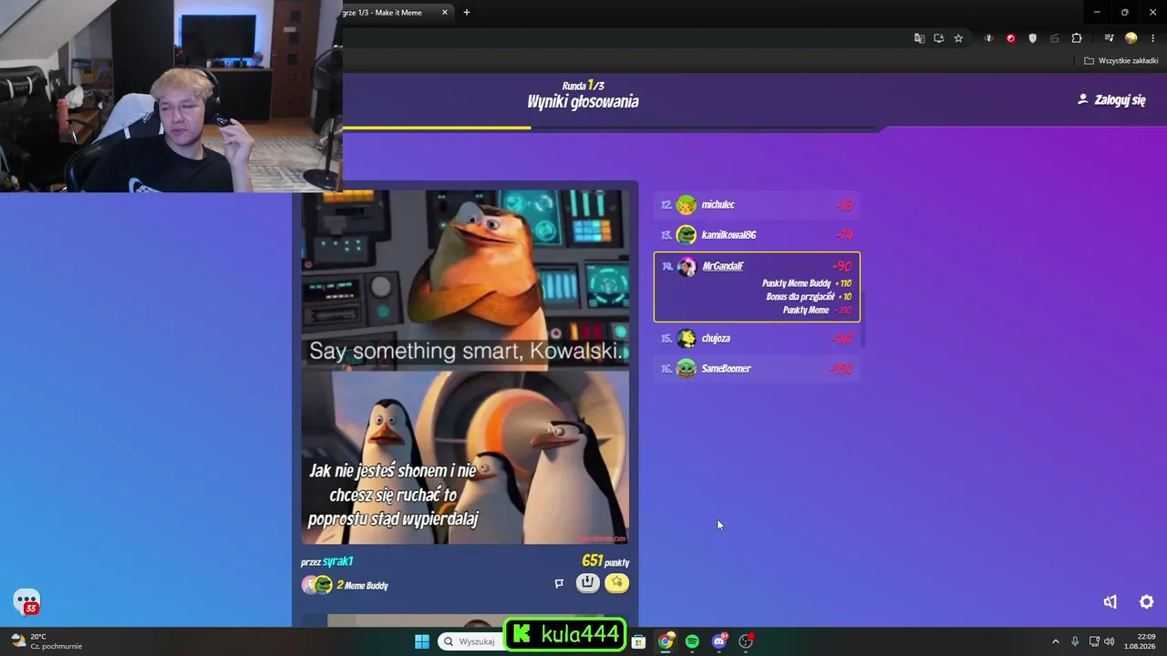Image resolution: width=1167 pixels, height=656 pixels.
Task: Click MrGandalf's avatar icon
Action: tap(687, 266)
